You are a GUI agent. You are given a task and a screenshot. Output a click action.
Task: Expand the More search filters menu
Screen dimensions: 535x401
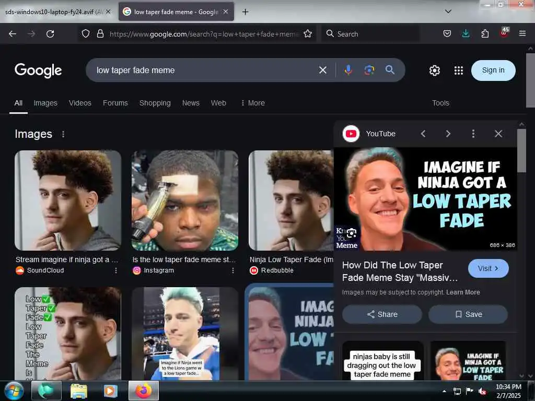coord(253,103)
